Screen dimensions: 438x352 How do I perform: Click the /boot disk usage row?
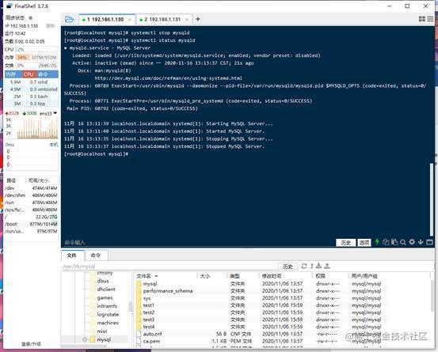31,224
